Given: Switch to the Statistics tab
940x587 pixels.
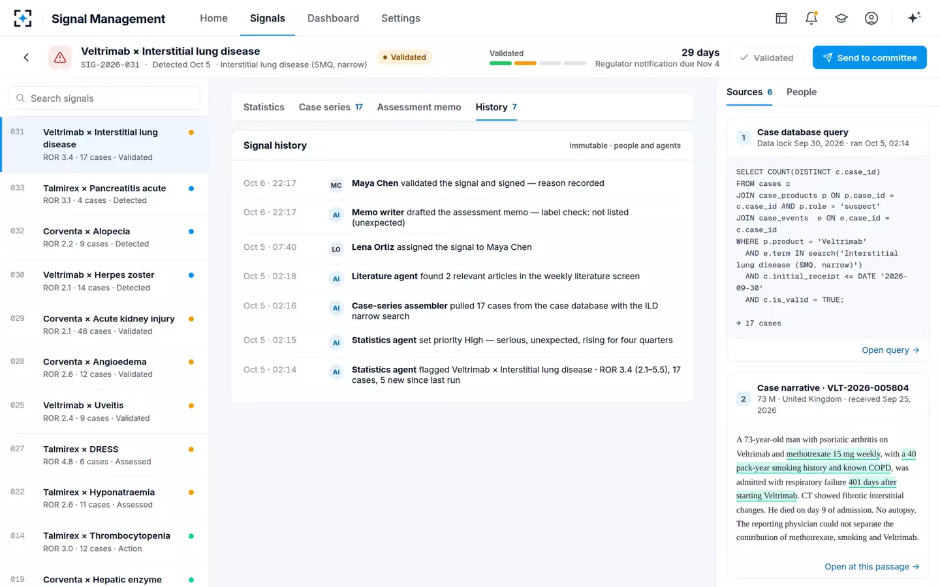Looking at the screenshot, I should (264, 107).
